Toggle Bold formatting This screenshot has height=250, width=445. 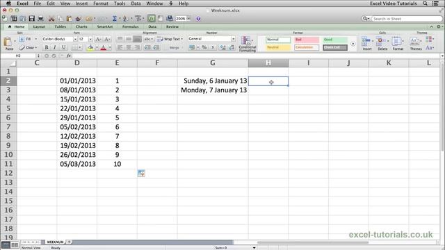pos(47,48)
